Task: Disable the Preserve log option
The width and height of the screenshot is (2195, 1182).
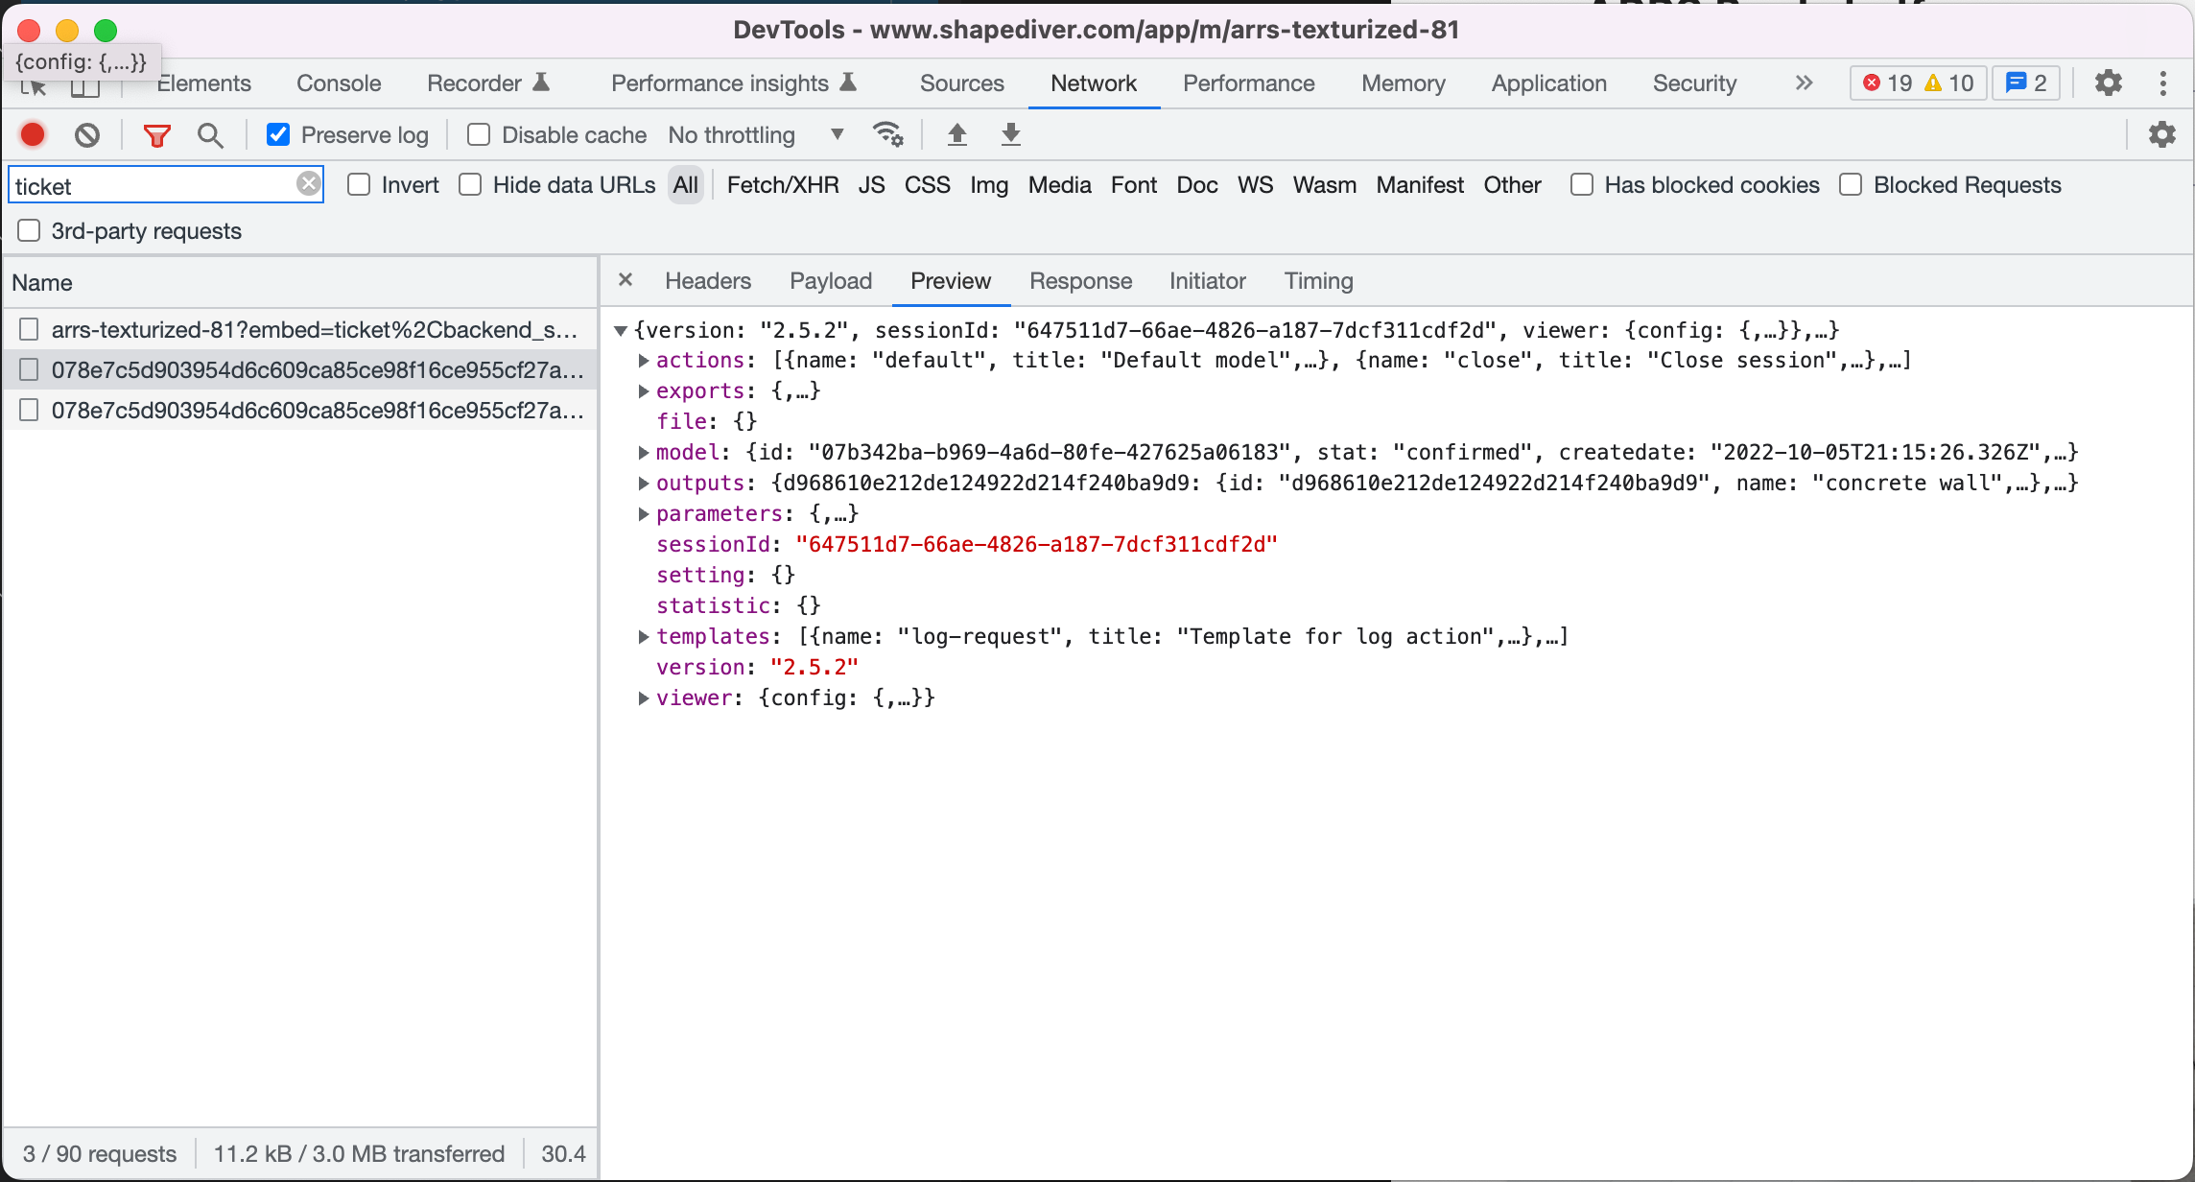Action: [x=278, y=134]
